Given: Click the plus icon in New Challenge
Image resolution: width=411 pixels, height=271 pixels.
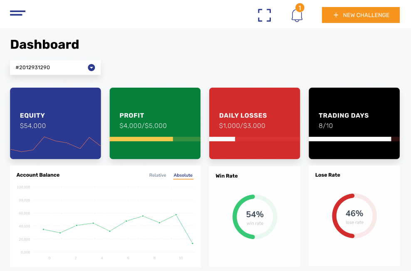Looking at the screenshot, I should 336,15.
